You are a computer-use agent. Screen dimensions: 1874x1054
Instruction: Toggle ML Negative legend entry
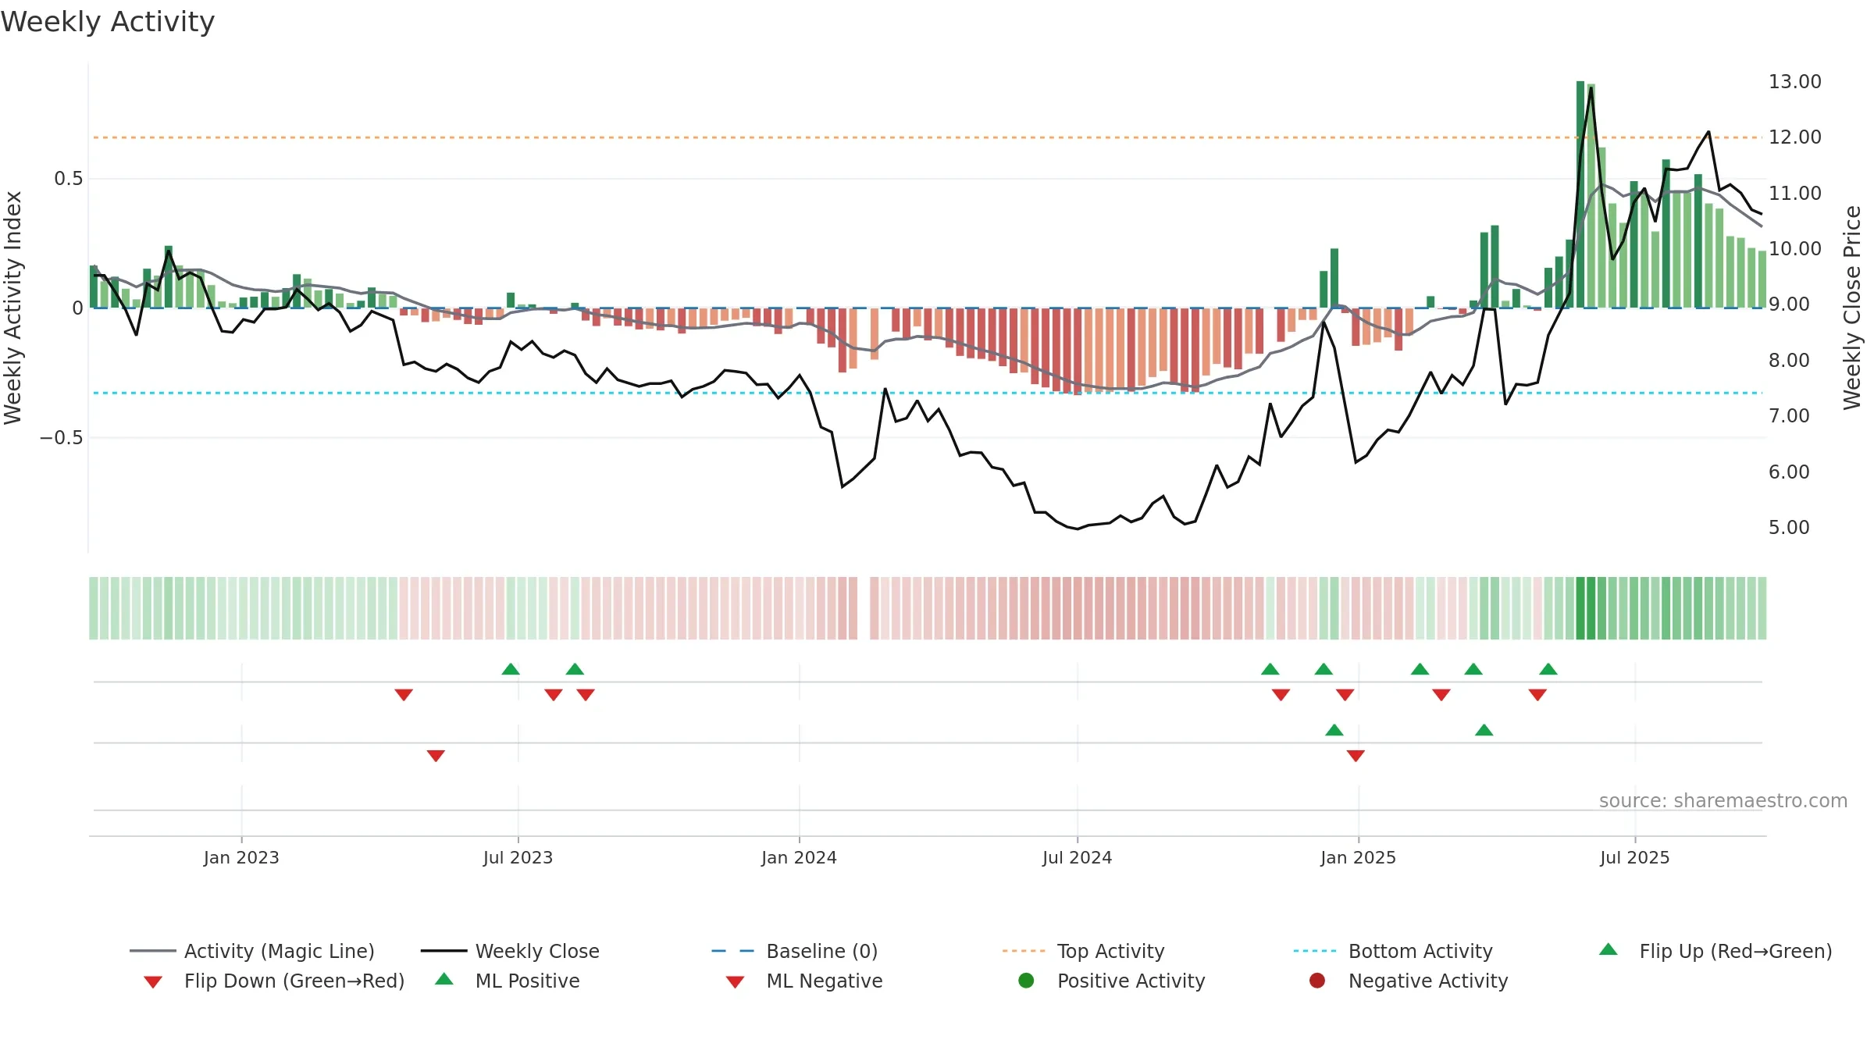click(x=804, y=981)
